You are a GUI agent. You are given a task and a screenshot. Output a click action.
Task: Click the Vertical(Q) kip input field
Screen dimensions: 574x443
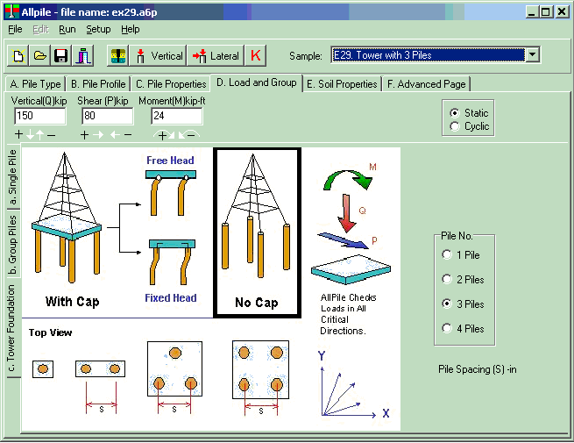pos(39,116)
